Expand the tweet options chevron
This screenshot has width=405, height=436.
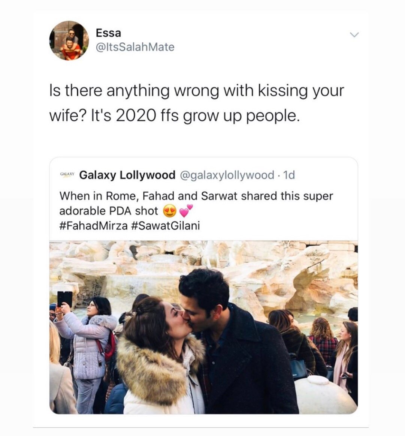click(x=354, y=35)
